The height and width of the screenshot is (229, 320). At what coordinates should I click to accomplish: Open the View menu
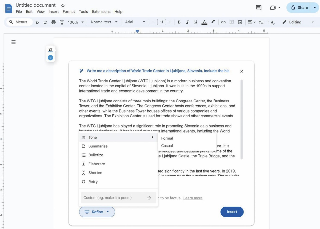(41, 12)
